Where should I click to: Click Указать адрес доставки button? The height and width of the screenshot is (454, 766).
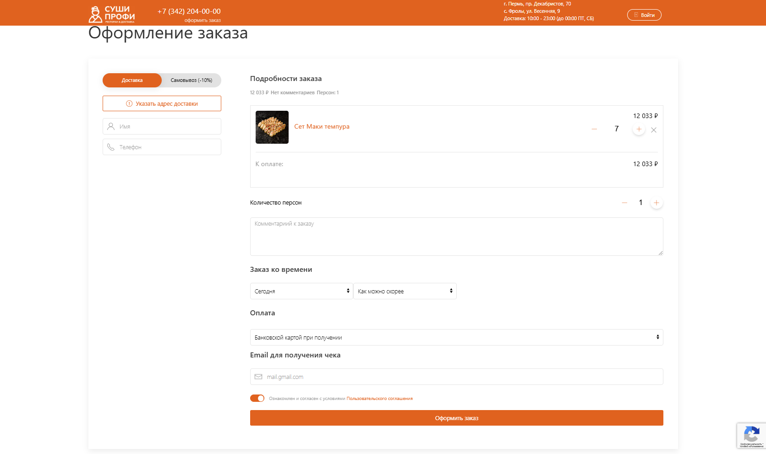[x=162, y=103]
